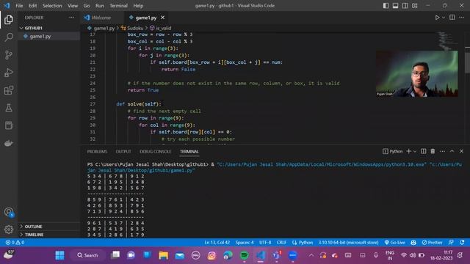Viewport: 470px width, 264px height.
Task: Open the Search view in activity bar
Action: [x=9, y=37]
